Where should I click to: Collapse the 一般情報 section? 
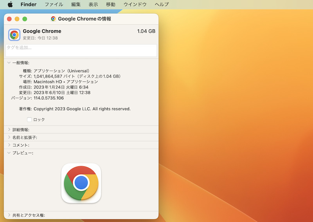click(x=9, y=63)
